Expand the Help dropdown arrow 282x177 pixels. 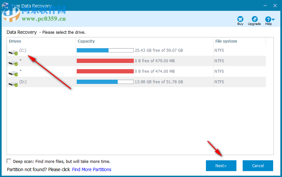(x=273, y=19)
